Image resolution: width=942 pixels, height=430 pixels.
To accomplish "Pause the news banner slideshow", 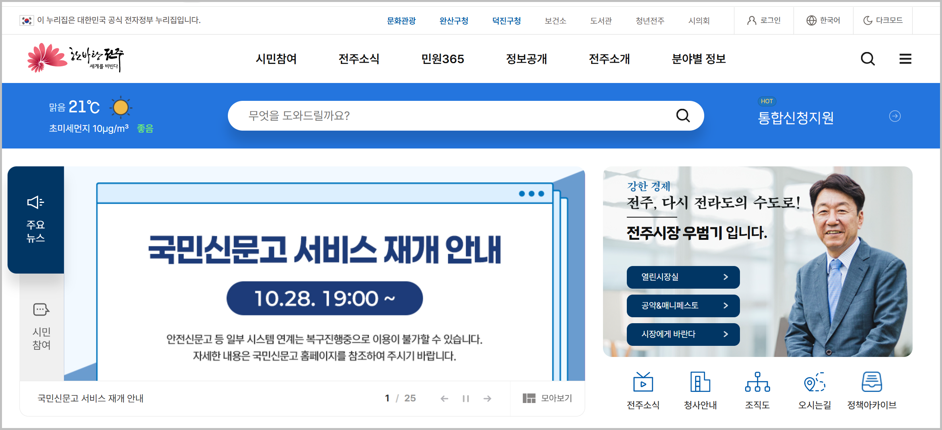I will click(466, 398).
